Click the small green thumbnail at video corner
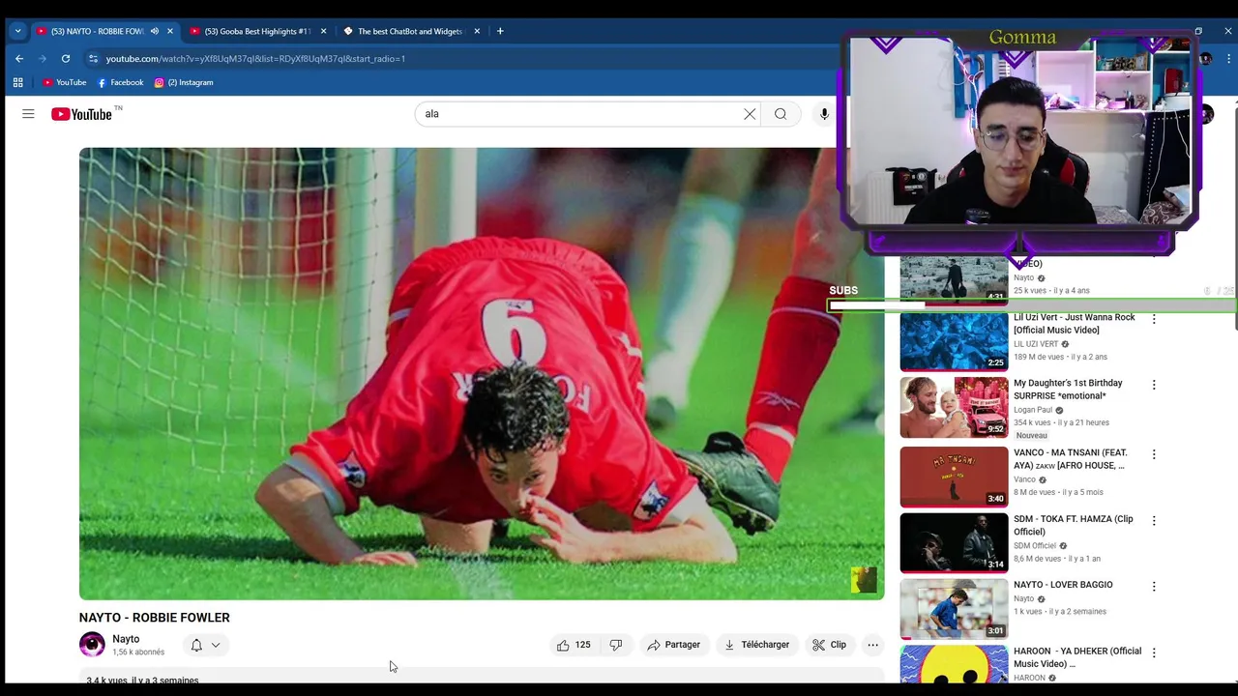 point(864,580)
